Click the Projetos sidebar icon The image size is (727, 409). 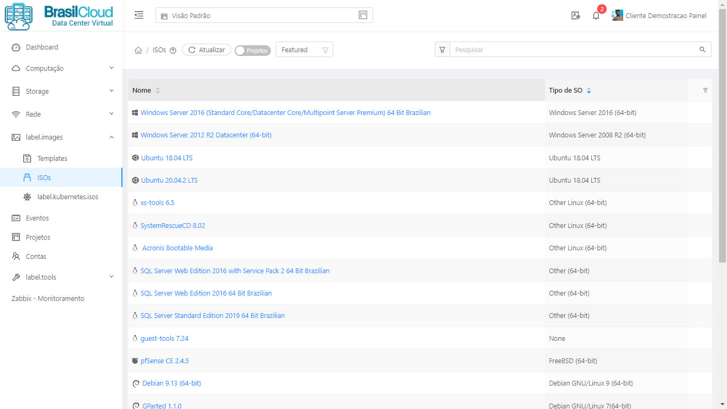(x=16, y=237)
